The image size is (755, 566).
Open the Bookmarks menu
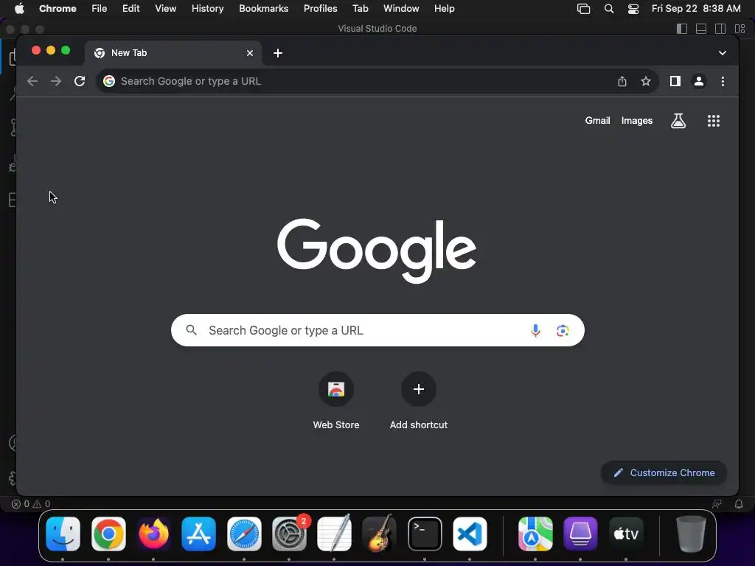263,9
